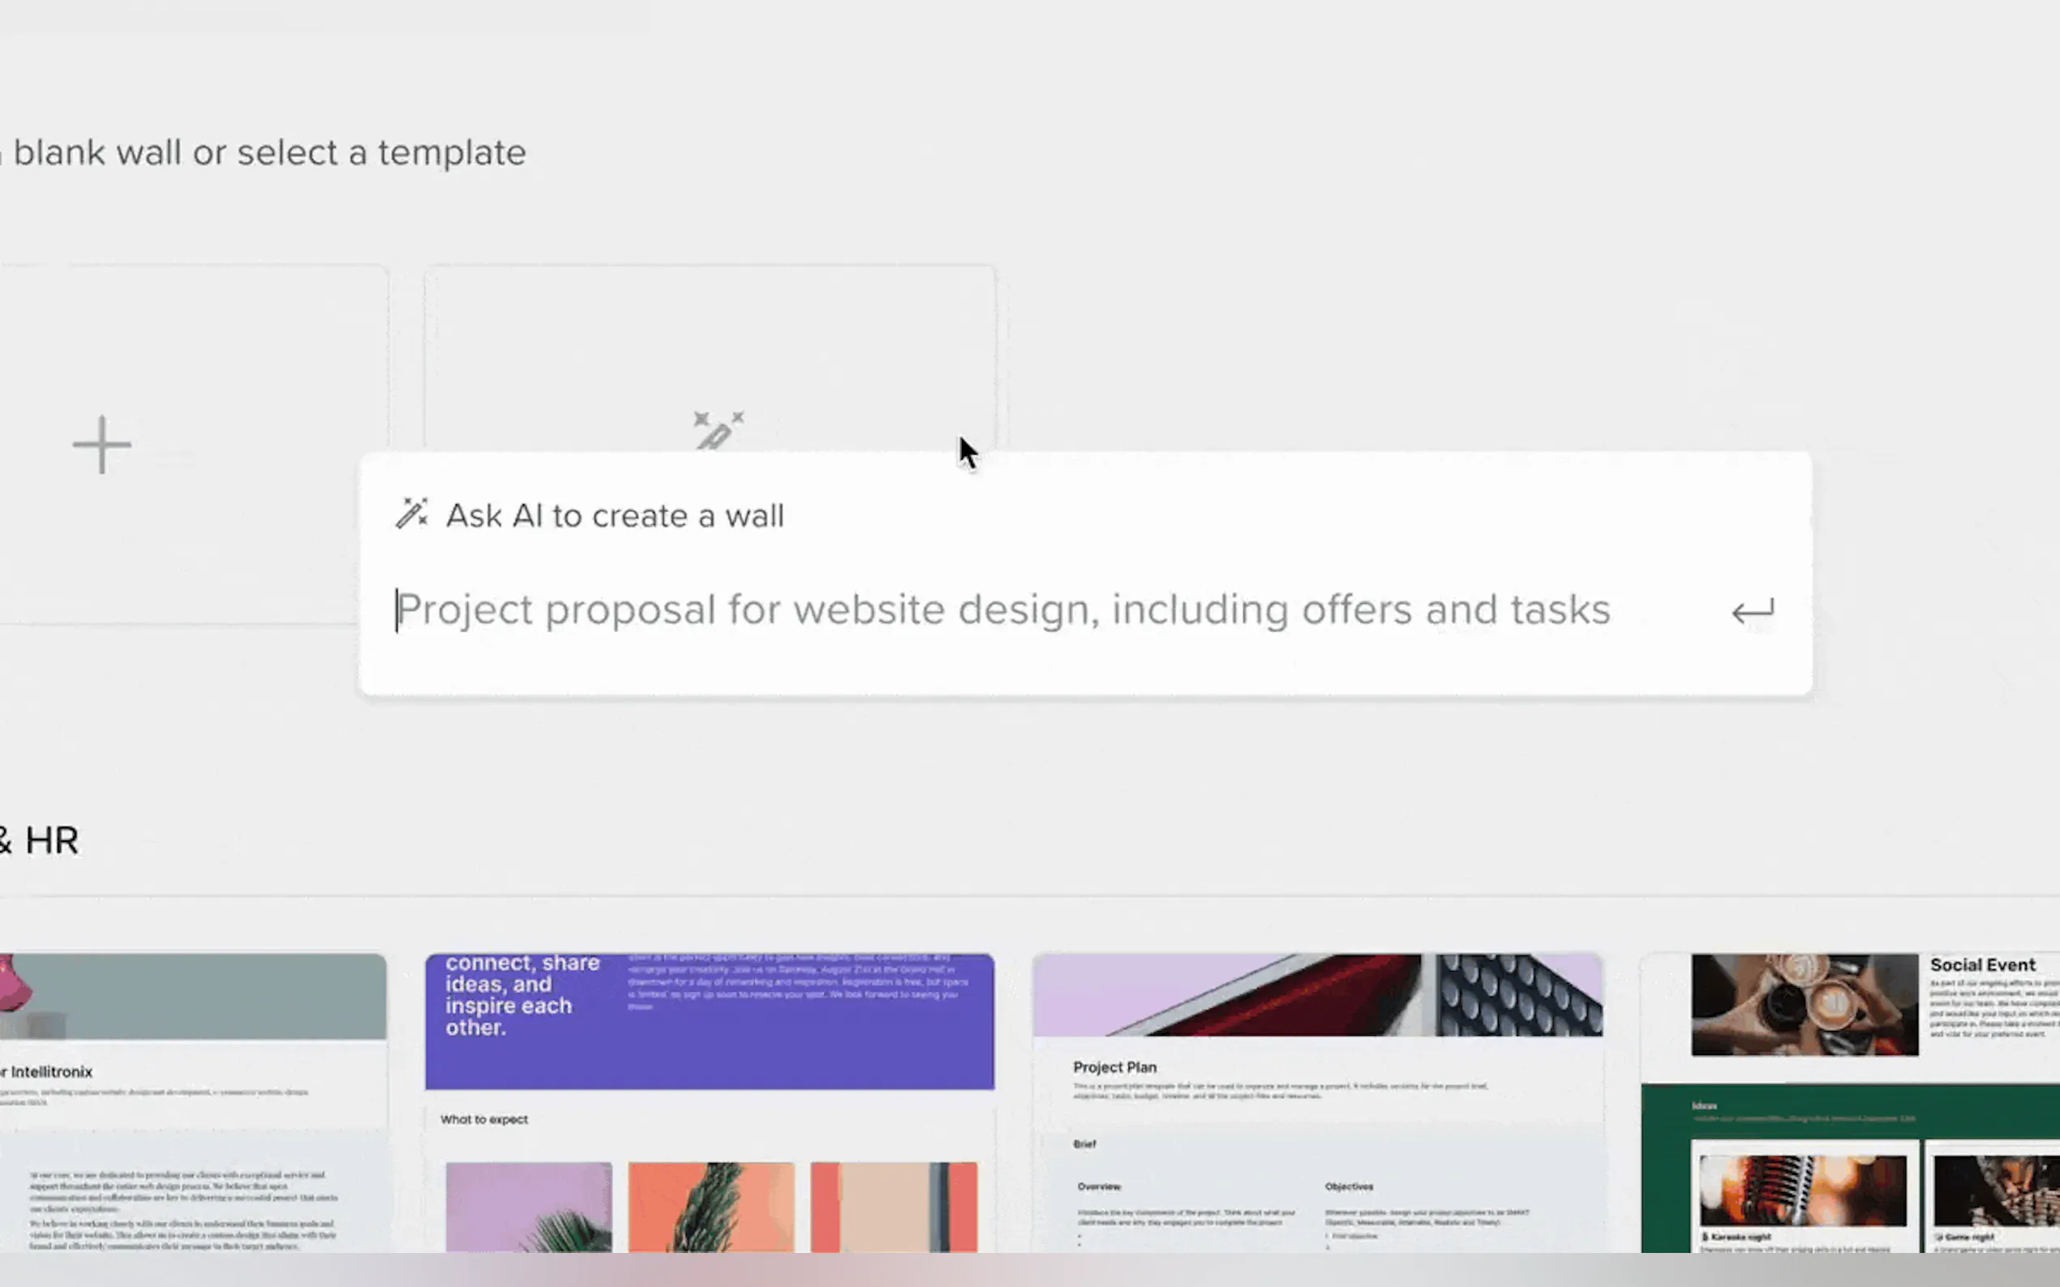The height and width of the screenshot is (1287, 2060).
Task: Click the Game night image
Action: pyautogui.click(x=1995, y=1190)
